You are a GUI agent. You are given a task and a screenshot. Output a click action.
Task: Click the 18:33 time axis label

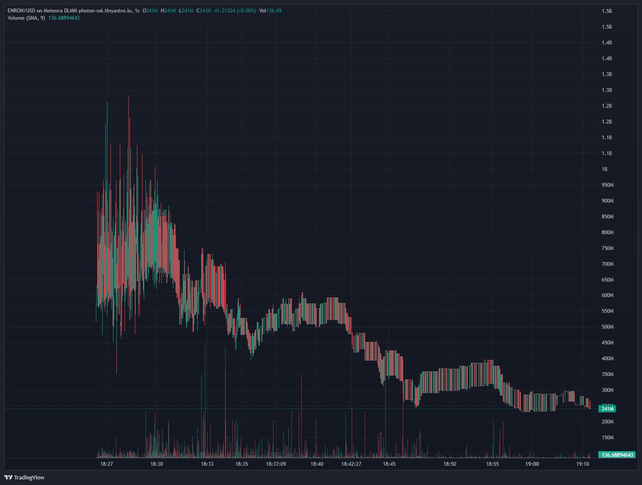coord(207,465)
